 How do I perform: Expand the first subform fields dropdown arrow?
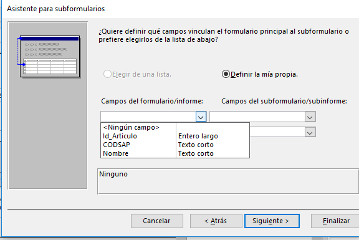coord(310,117)
